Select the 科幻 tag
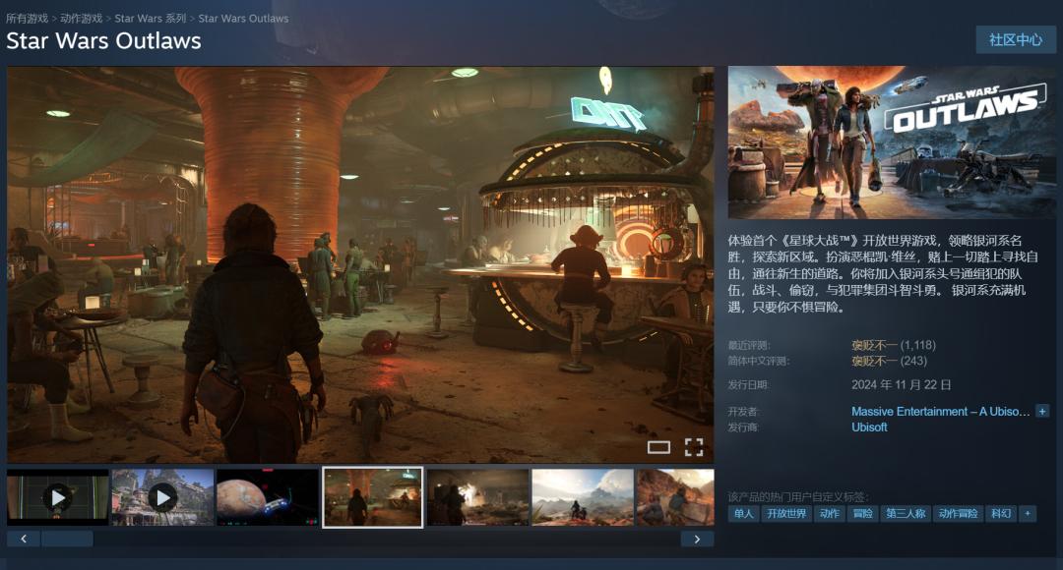 1001,514
